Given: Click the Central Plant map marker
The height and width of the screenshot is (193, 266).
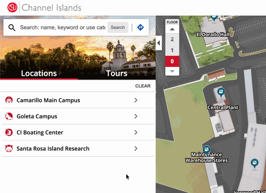Looking at the screenshot, I should coord(221,93).
